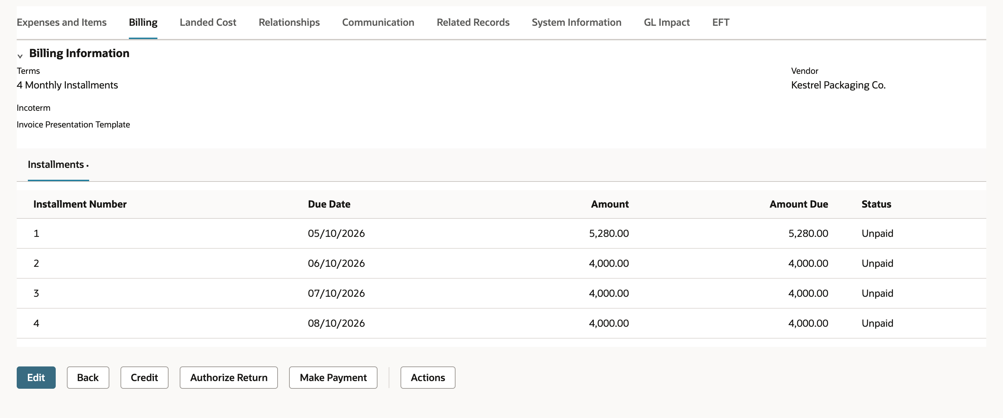Click due date 08/10/2026
Image resolution: width=1003 pixels, height=418 pixels.
(x=336, y=323)
